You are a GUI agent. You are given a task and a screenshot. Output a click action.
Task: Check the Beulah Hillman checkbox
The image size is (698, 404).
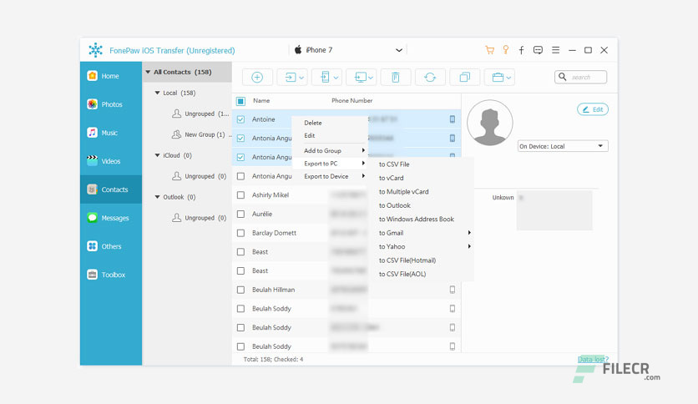pyautogui.click(x=240, y=290)
